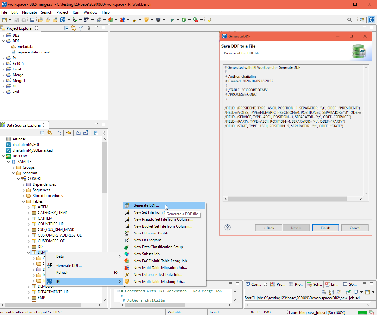The width and height of the screenshot is (377, 315).
Task: Click Cancel in Generate DDF dialog
Action: tap(355, 228)
